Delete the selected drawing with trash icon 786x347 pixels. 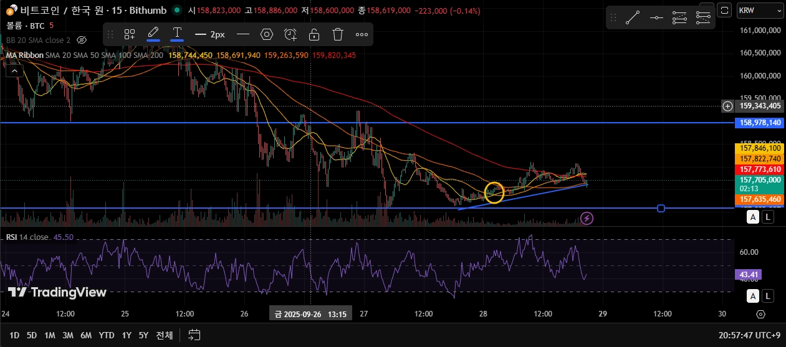coord(338,34)
